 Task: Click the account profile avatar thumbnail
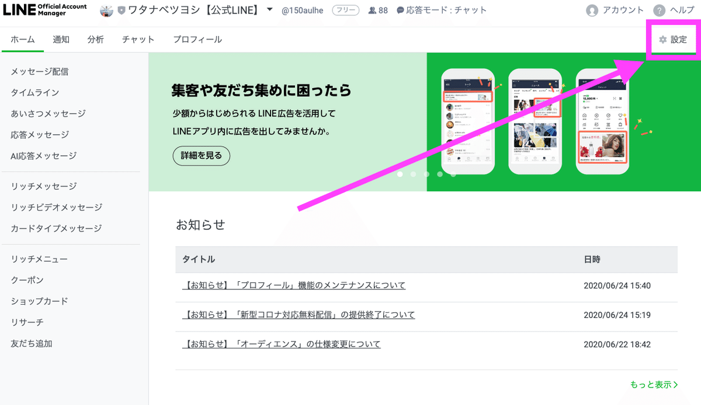pyautogui.click(x=106, y=10)
